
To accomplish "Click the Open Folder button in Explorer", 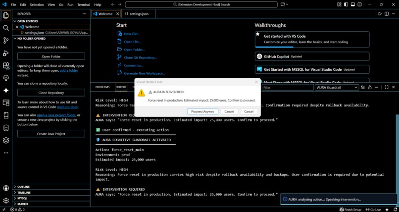I will click(x=51, y=56).
